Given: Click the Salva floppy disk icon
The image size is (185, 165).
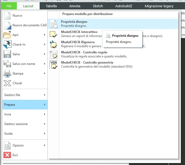Looking at the screenshot, I should 7,54.
